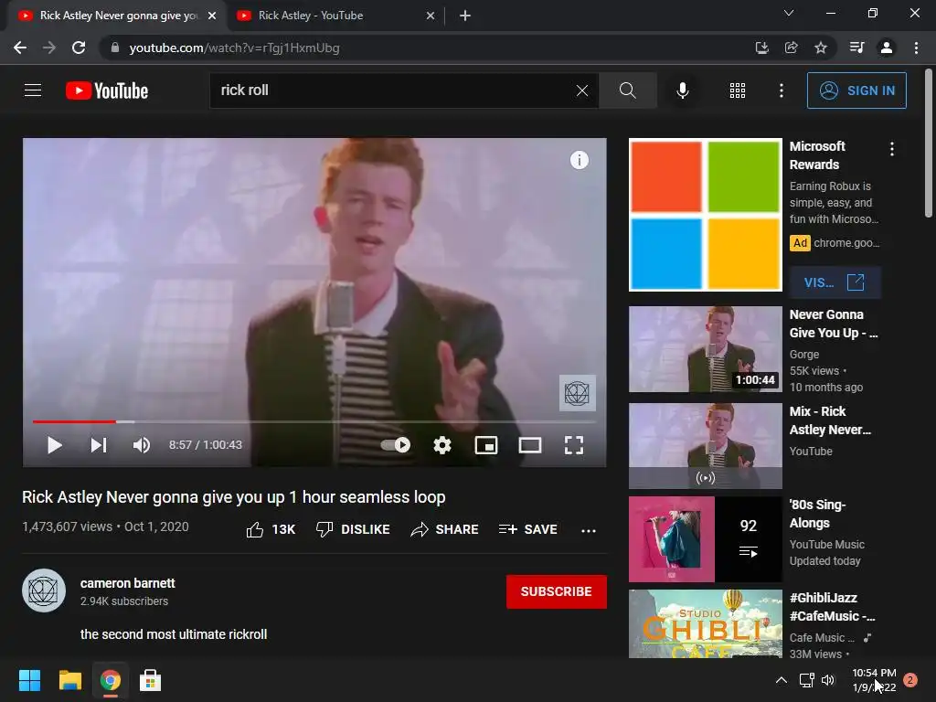Close the Rick Astley - YouTube tab
The height and width of the screenshot is (702, 936).
[x=431, y=16]
